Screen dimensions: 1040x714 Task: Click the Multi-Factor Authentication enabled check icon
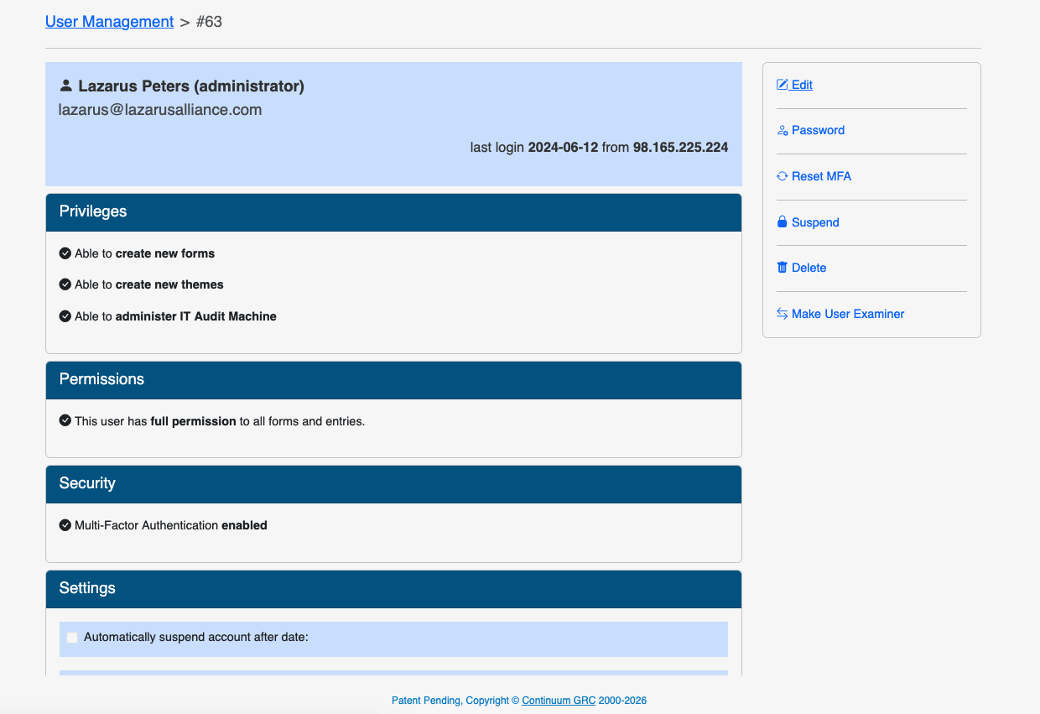coord(65,525)
